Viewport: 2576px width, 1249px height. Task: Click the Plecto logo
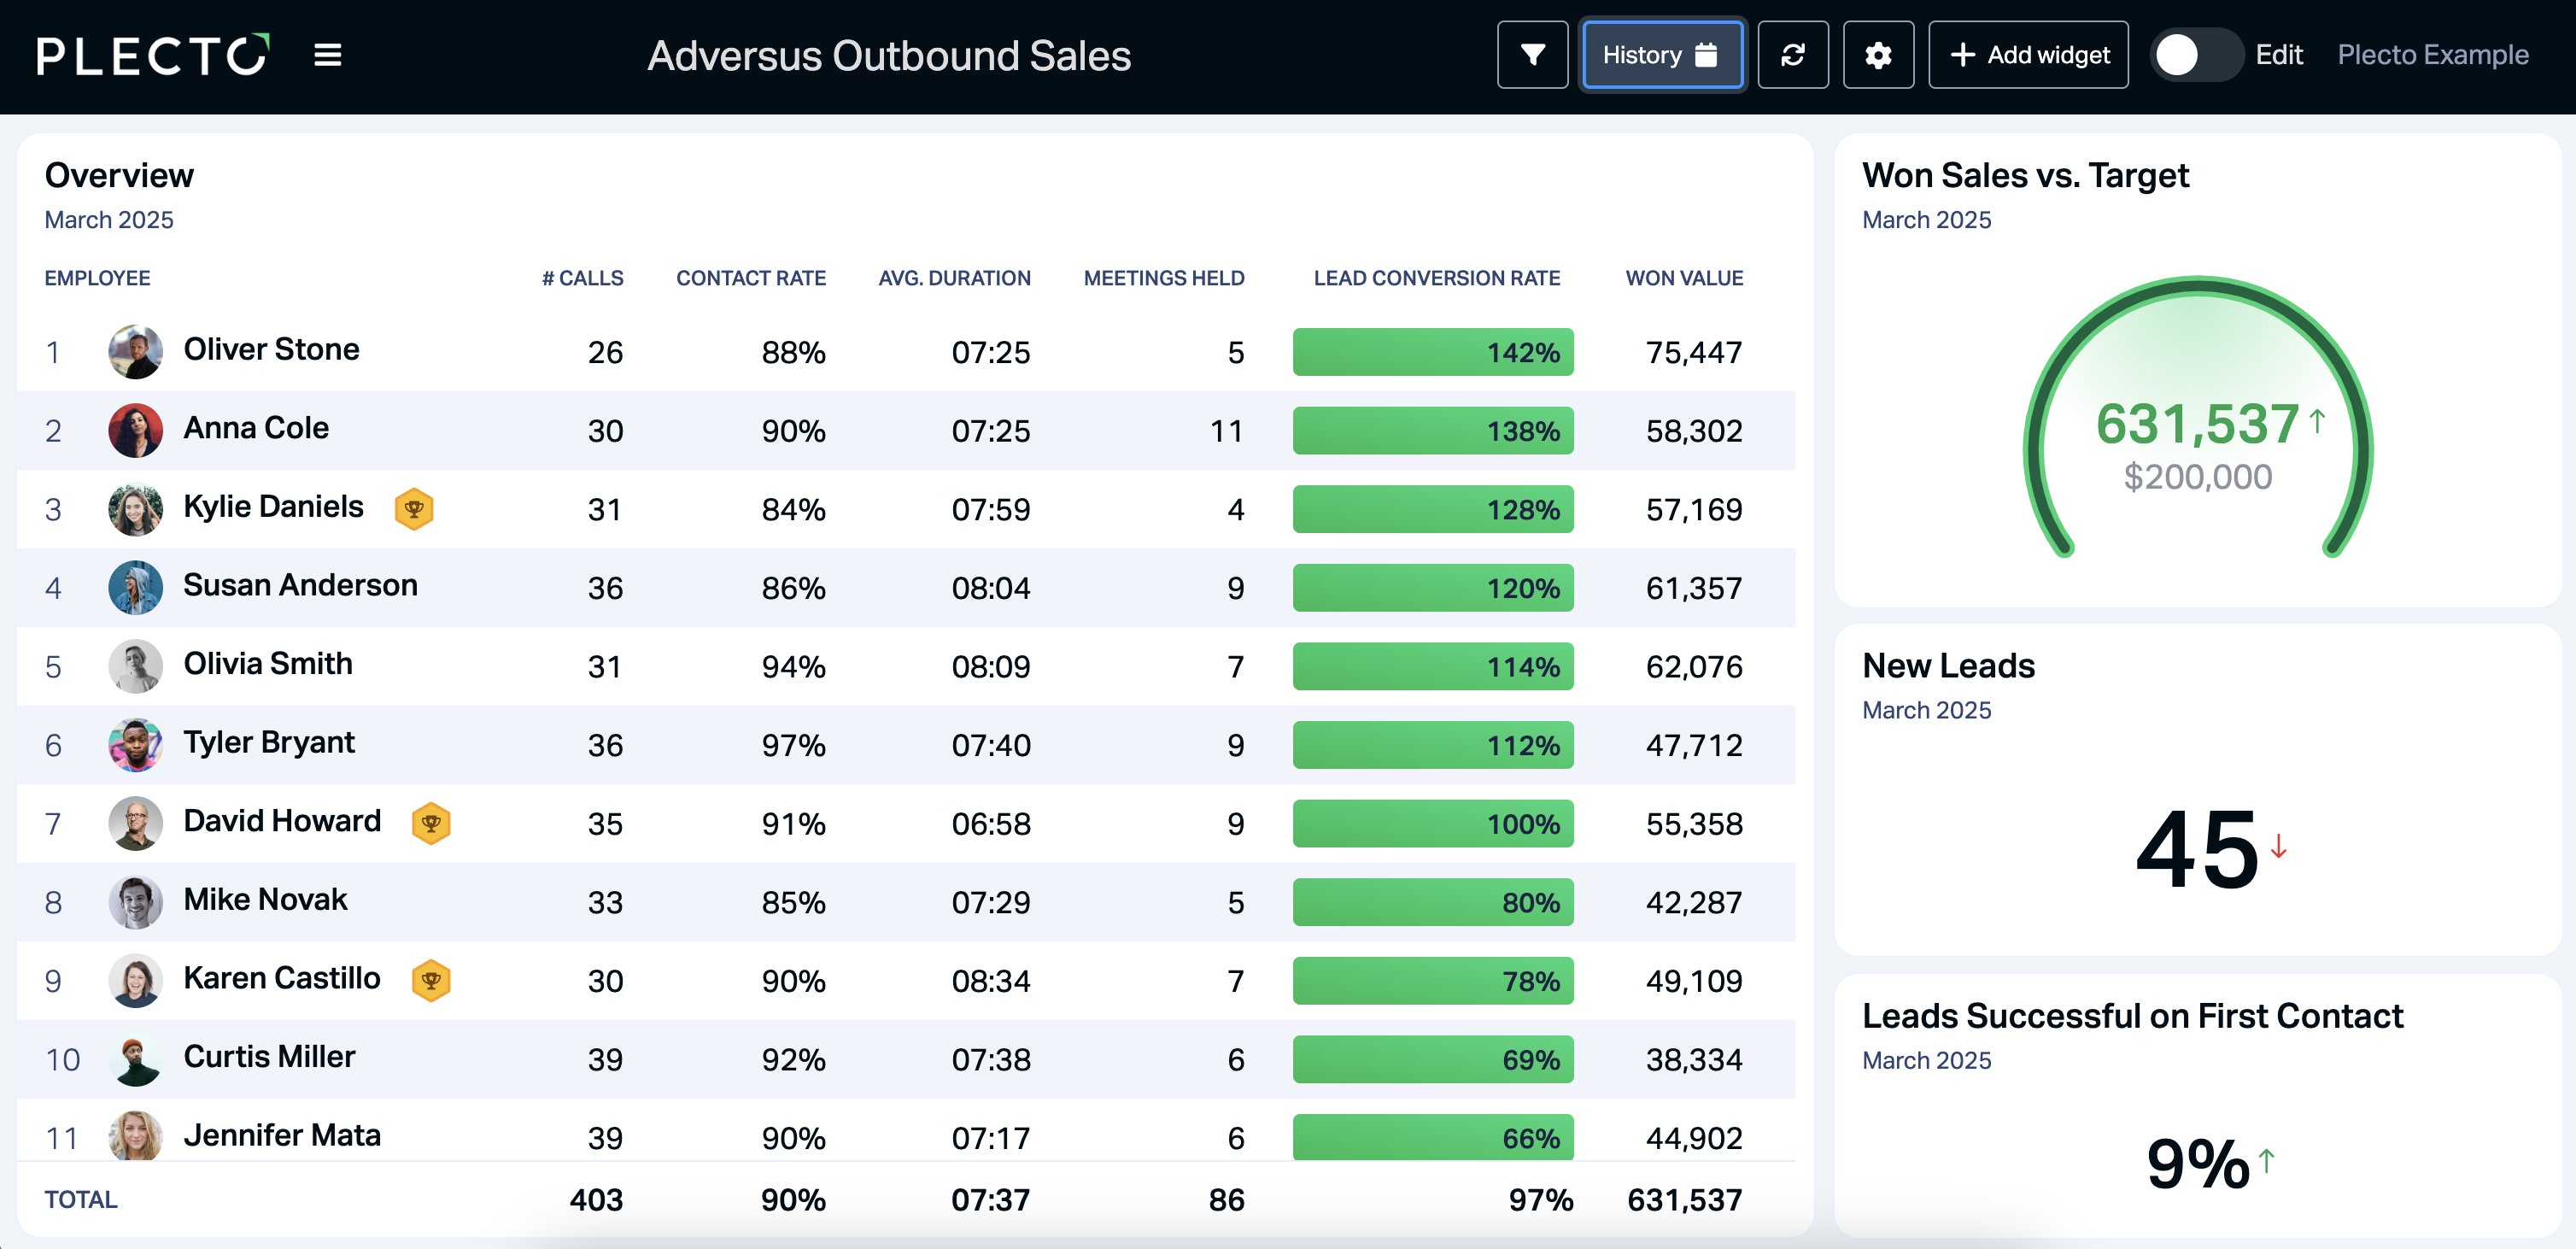pos(153,55)
